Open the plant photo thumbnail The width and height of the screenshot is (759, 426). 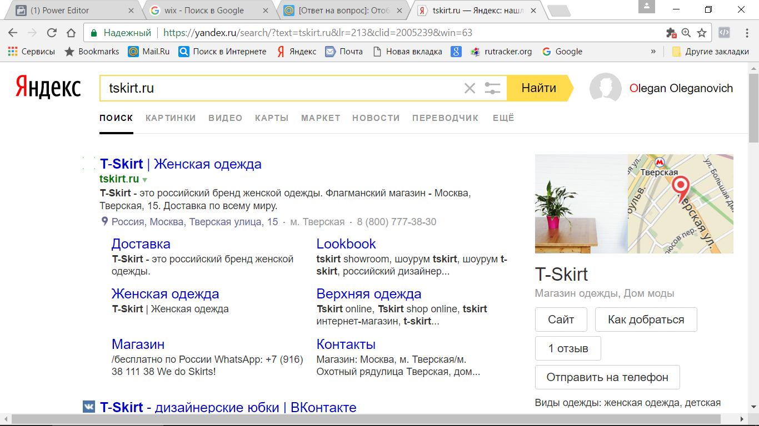point(581,204)
